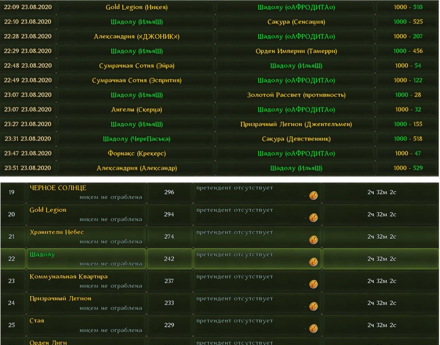Open clan Стая

(37, 321)
